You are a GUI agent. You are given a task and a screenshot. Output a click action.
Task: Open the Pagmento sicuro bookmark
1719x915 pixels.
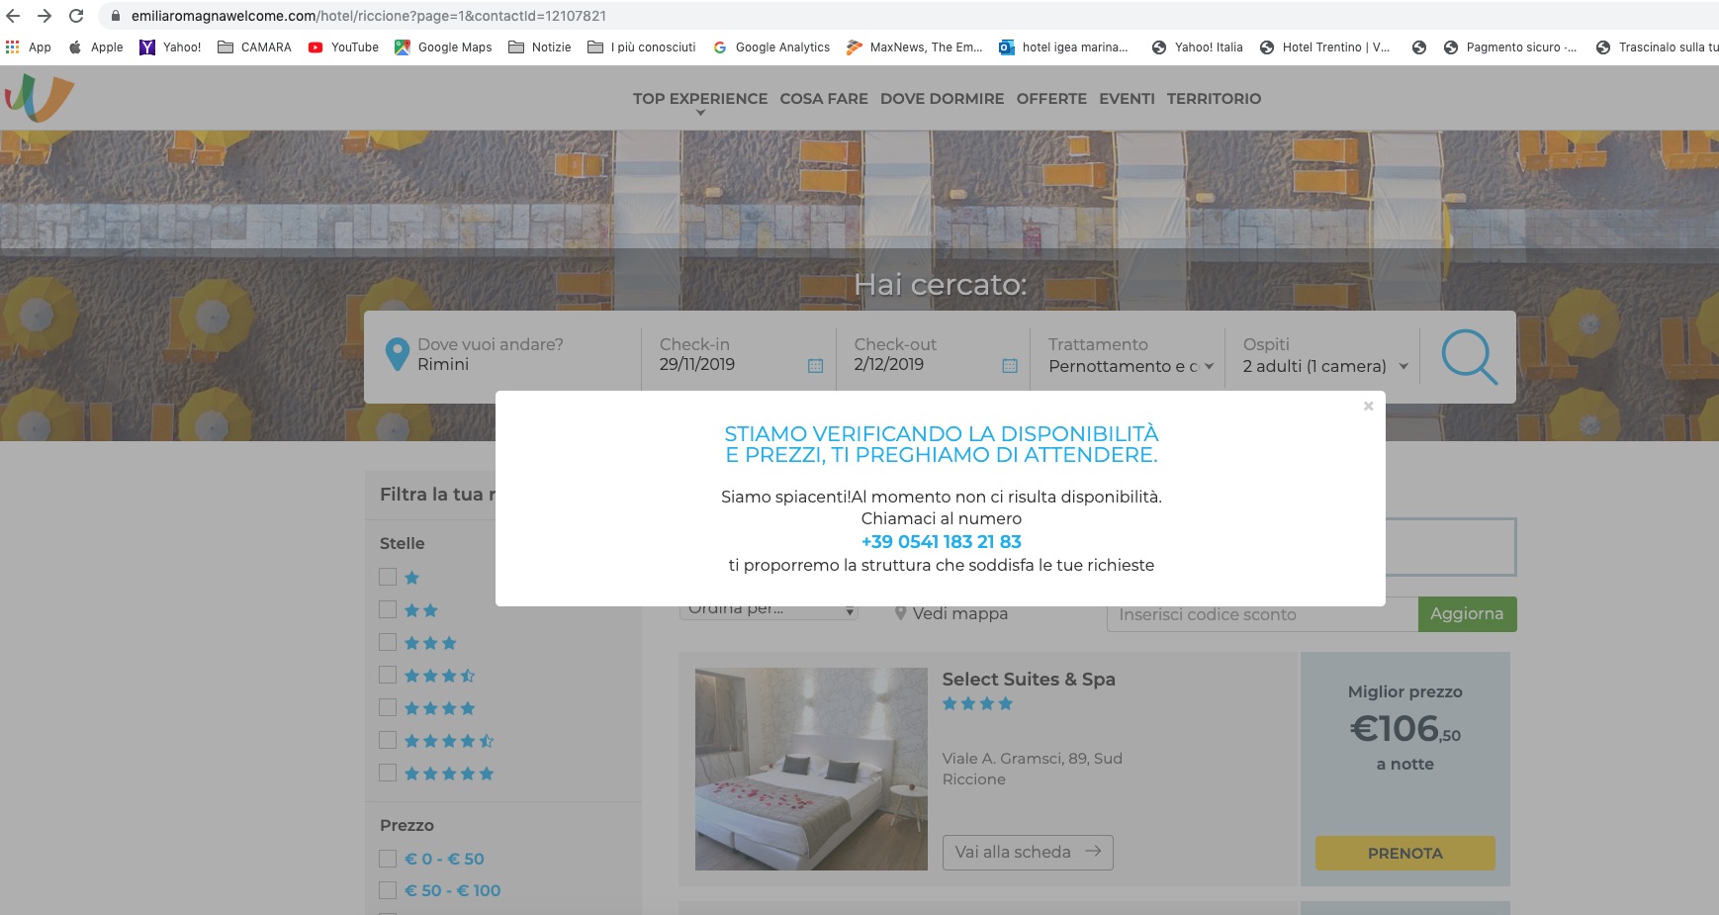click(x=1510, y=46)
